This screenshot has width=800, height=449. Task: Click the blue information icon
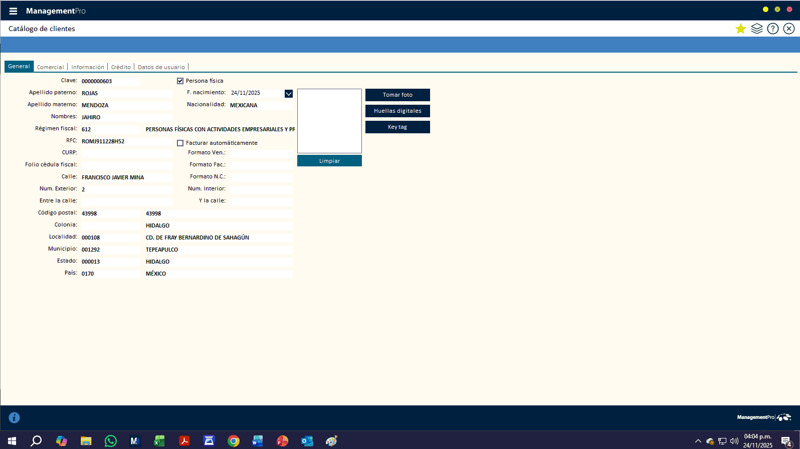(14, 417)
